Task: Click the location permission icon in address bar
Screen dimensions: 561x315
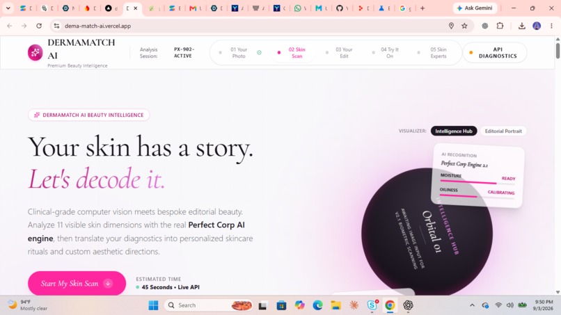Action: coord(451,26)
